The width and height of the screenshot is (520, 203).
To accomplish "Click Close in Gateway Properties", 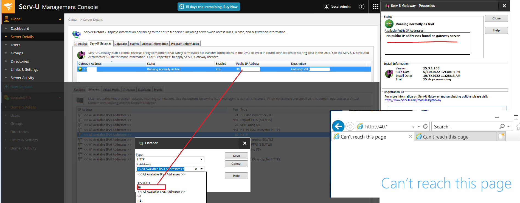I will [496, 18].
